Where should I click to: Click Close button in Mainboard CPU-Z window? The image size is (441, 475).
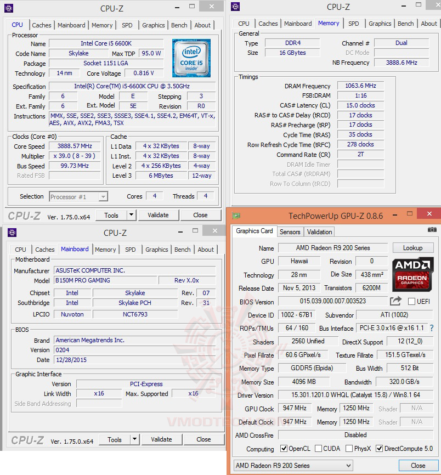pos(203,439)
